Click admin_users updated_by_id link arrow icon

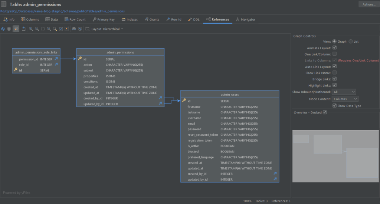(275, 179)
